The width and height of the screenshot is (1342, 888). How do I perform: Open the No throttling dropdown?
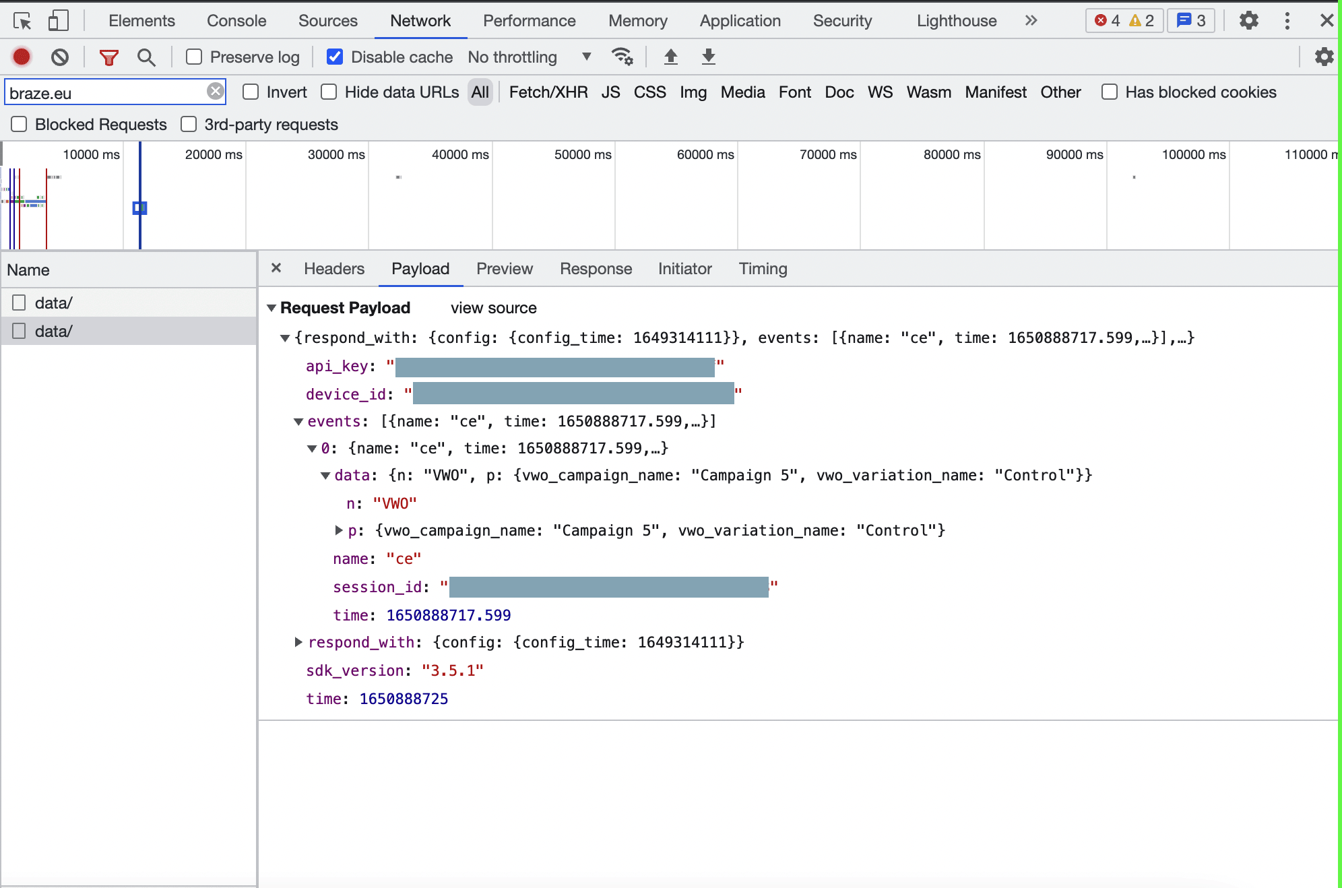coord(530,57)
